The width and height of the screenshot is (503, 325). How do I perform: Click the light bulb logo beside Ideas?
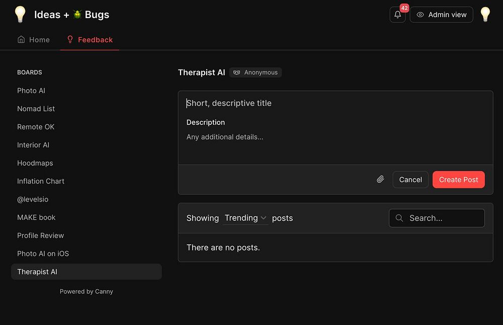coord(20,15)
